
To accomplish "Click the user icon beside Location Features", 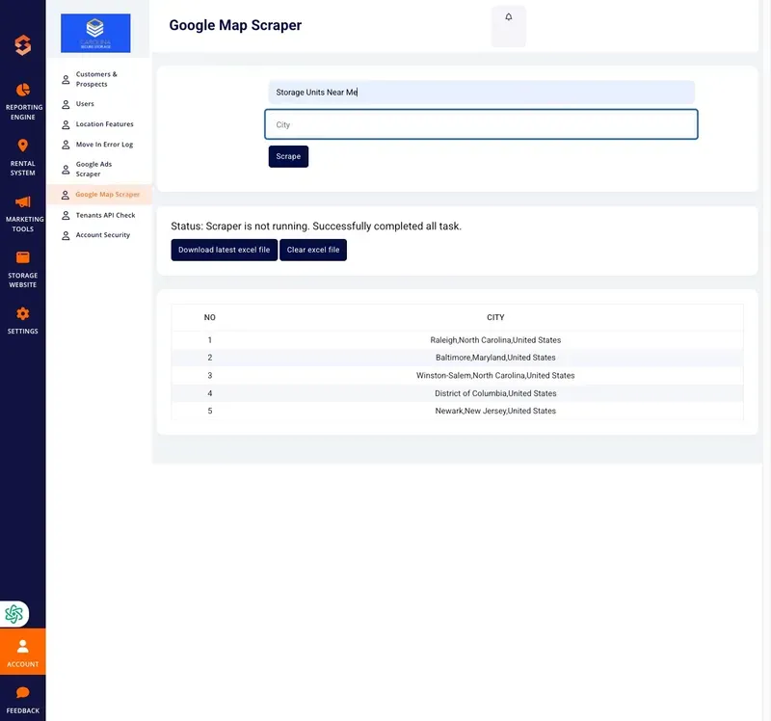I will [x=66, y=125].
